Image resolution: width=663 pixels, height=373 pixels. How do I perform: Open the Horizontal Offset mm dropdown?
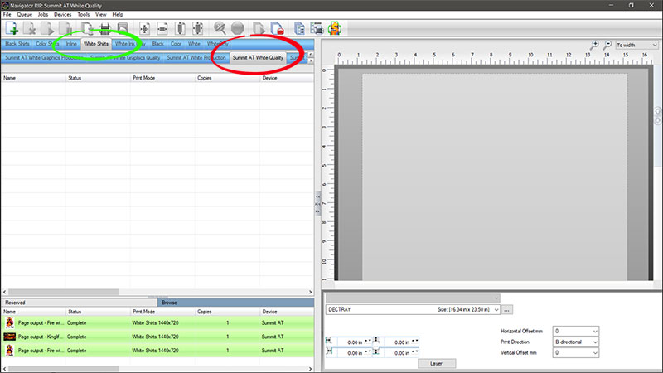click(576, 331)
